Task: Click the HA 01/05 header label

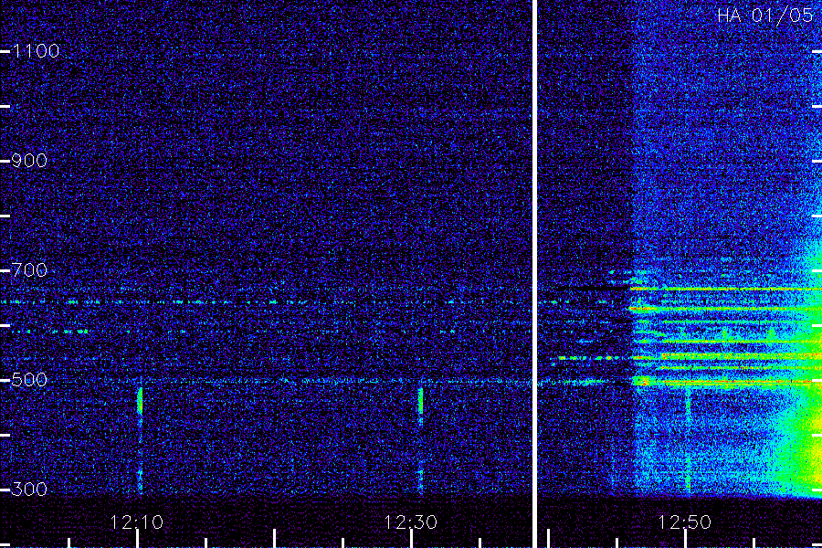Action: point(765,16)
